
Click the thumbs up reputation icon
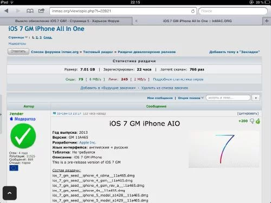pos(258,121)
